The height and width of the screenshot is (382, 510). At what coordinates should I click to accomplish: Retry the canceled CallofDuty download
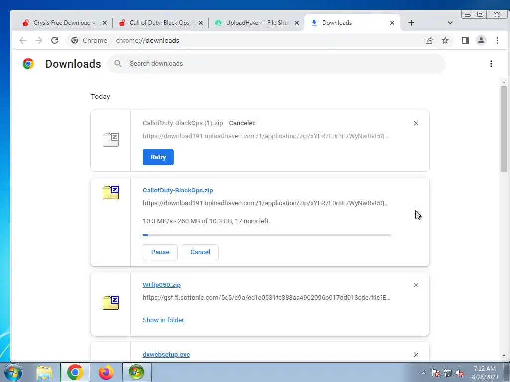[158, 157]
